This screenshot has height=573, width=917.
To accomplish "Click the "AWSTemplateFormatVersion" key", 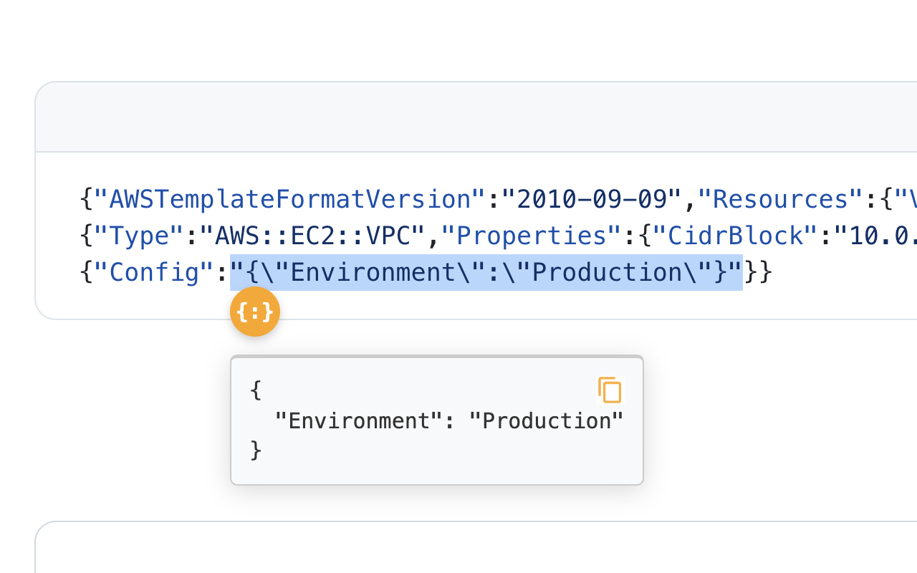I will [291, 198].
